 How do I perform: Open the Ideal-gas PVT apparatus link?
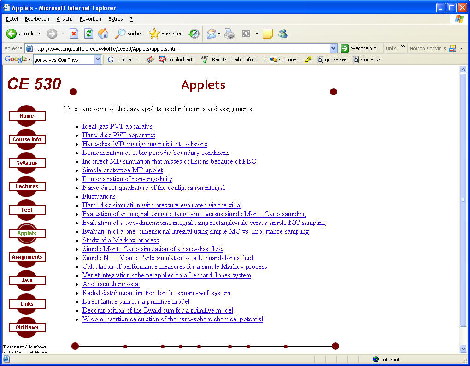tap(117, 126)
